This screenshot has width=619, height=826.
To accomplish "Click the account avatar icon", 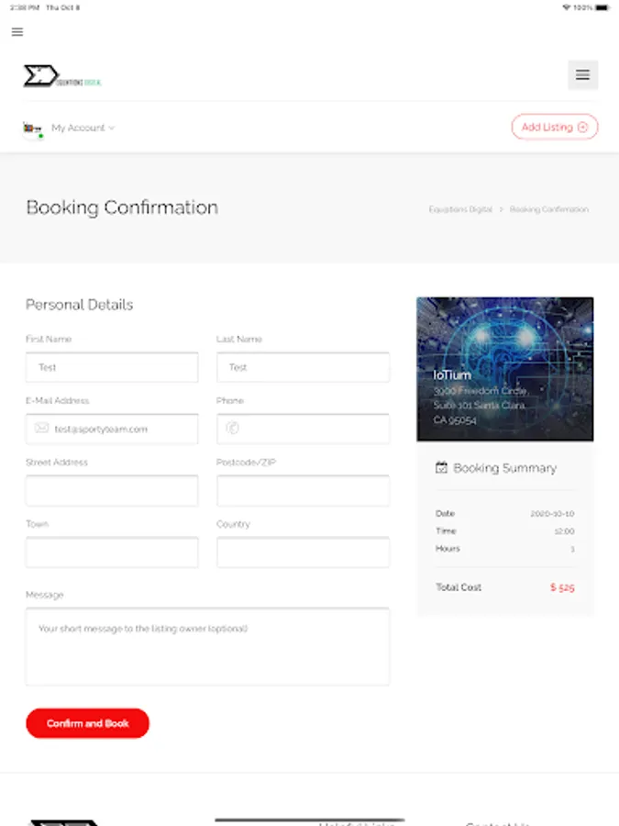I will tap(33, 128).
